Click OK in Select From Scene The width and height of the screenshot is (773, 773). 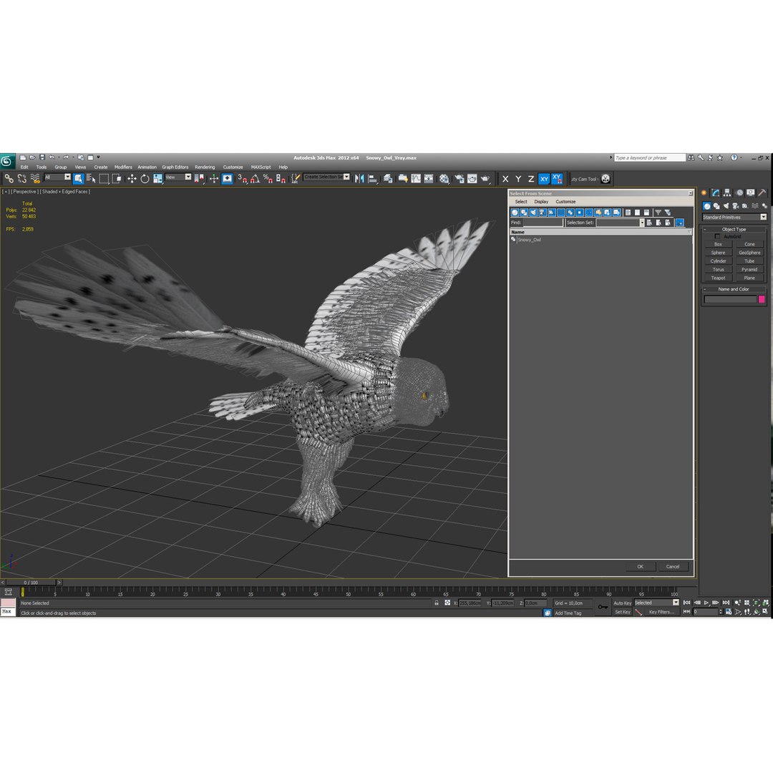tap(640, 567)
